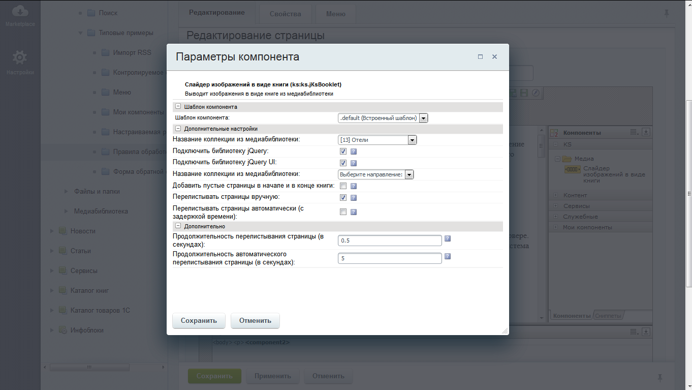Toggle Подключить библиотеку jQuery checkbox

pos(343,152)
